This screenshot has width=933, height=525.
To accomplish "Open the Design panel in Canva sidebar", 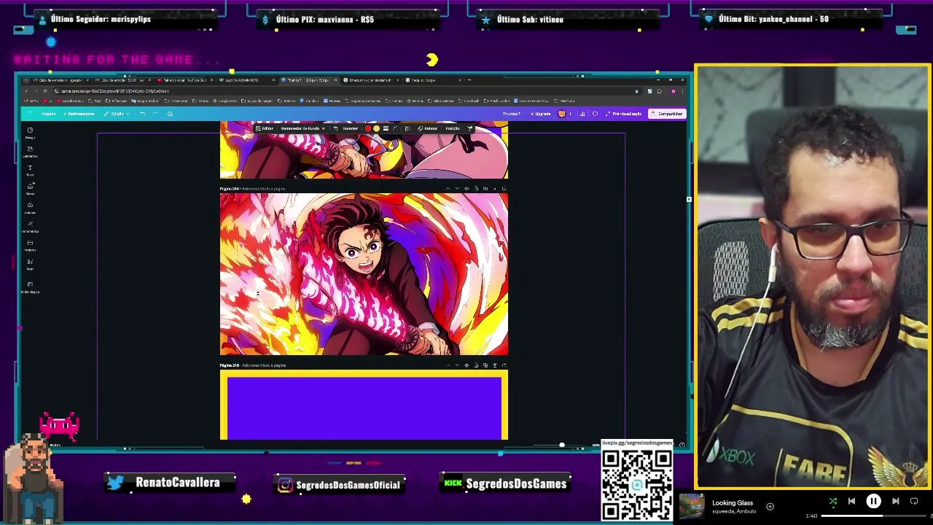I will tap(30, 133).
